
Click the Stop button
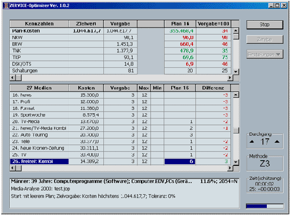[264, 25]
